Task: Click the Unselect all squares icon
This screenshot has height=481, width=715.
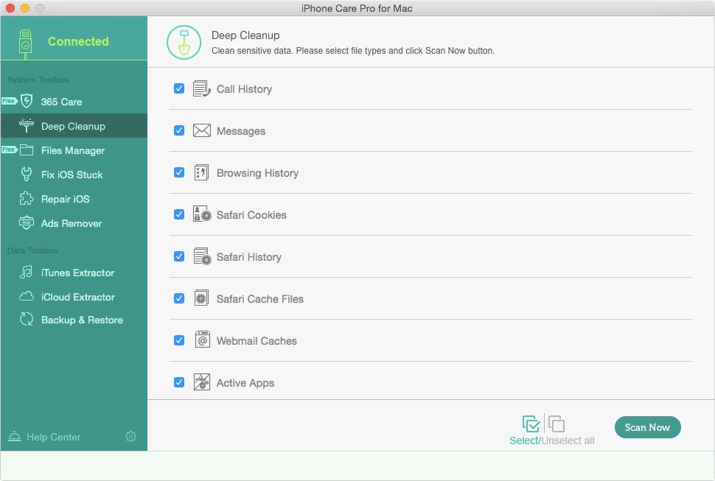Action: pos(557,424)
